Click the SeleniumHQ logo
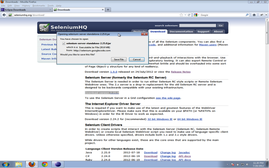The height and width of the screenshot is (168, 269). click(63, 28)
